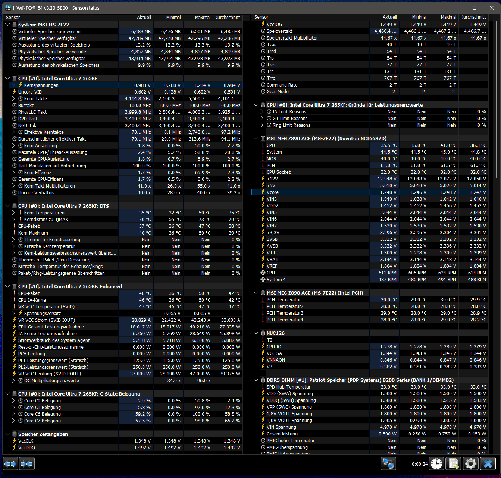The height and width of the screenshot is (478, 501).
Task: Start logging with the document plus icon
Action: pos(454,464)
